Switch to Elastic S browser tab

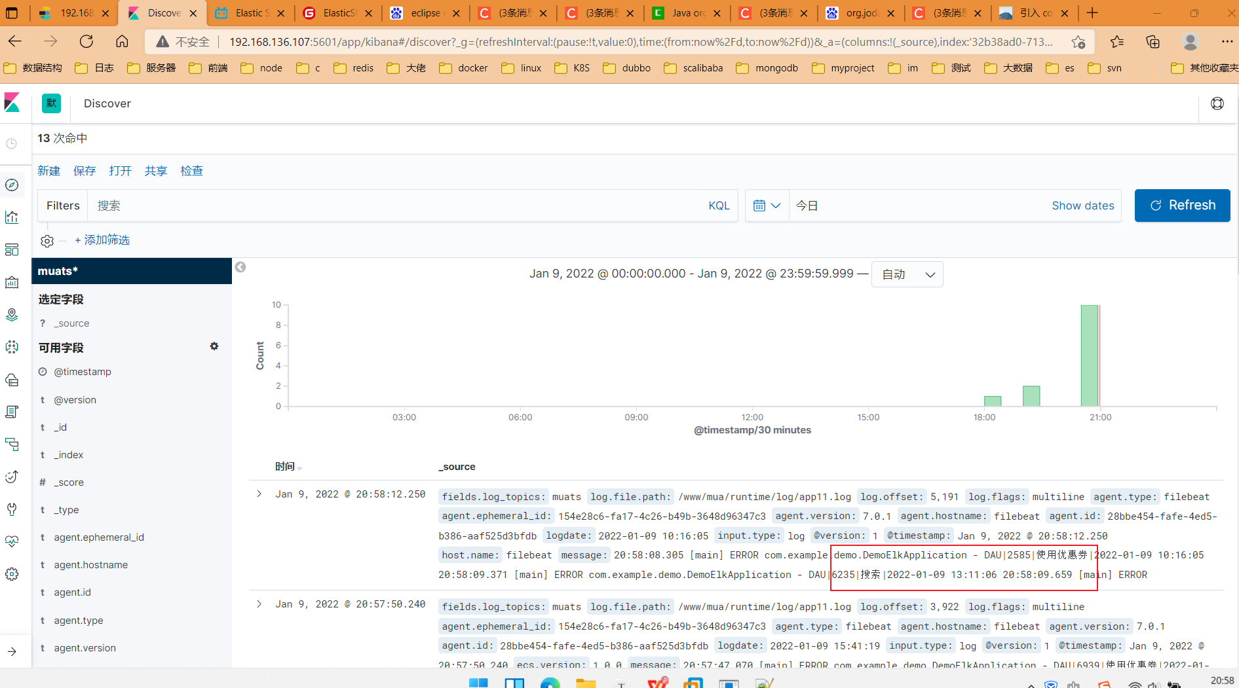[x=250, y=13]
